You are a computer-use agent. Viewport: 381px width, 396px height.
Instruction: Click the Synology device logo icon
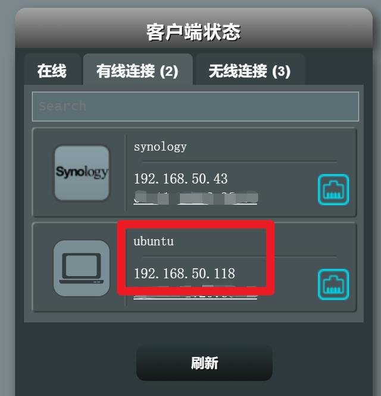point(82,173)
